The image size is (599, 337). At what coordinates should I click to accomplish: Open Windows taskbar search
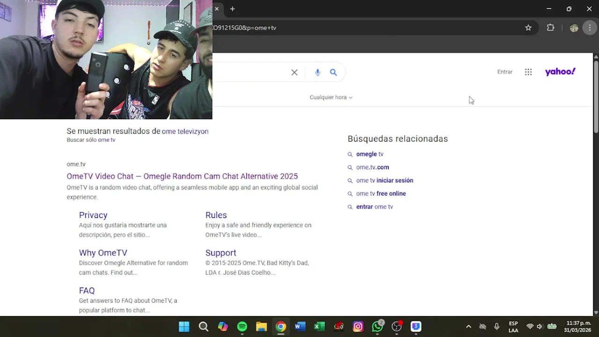coord(204,327)
